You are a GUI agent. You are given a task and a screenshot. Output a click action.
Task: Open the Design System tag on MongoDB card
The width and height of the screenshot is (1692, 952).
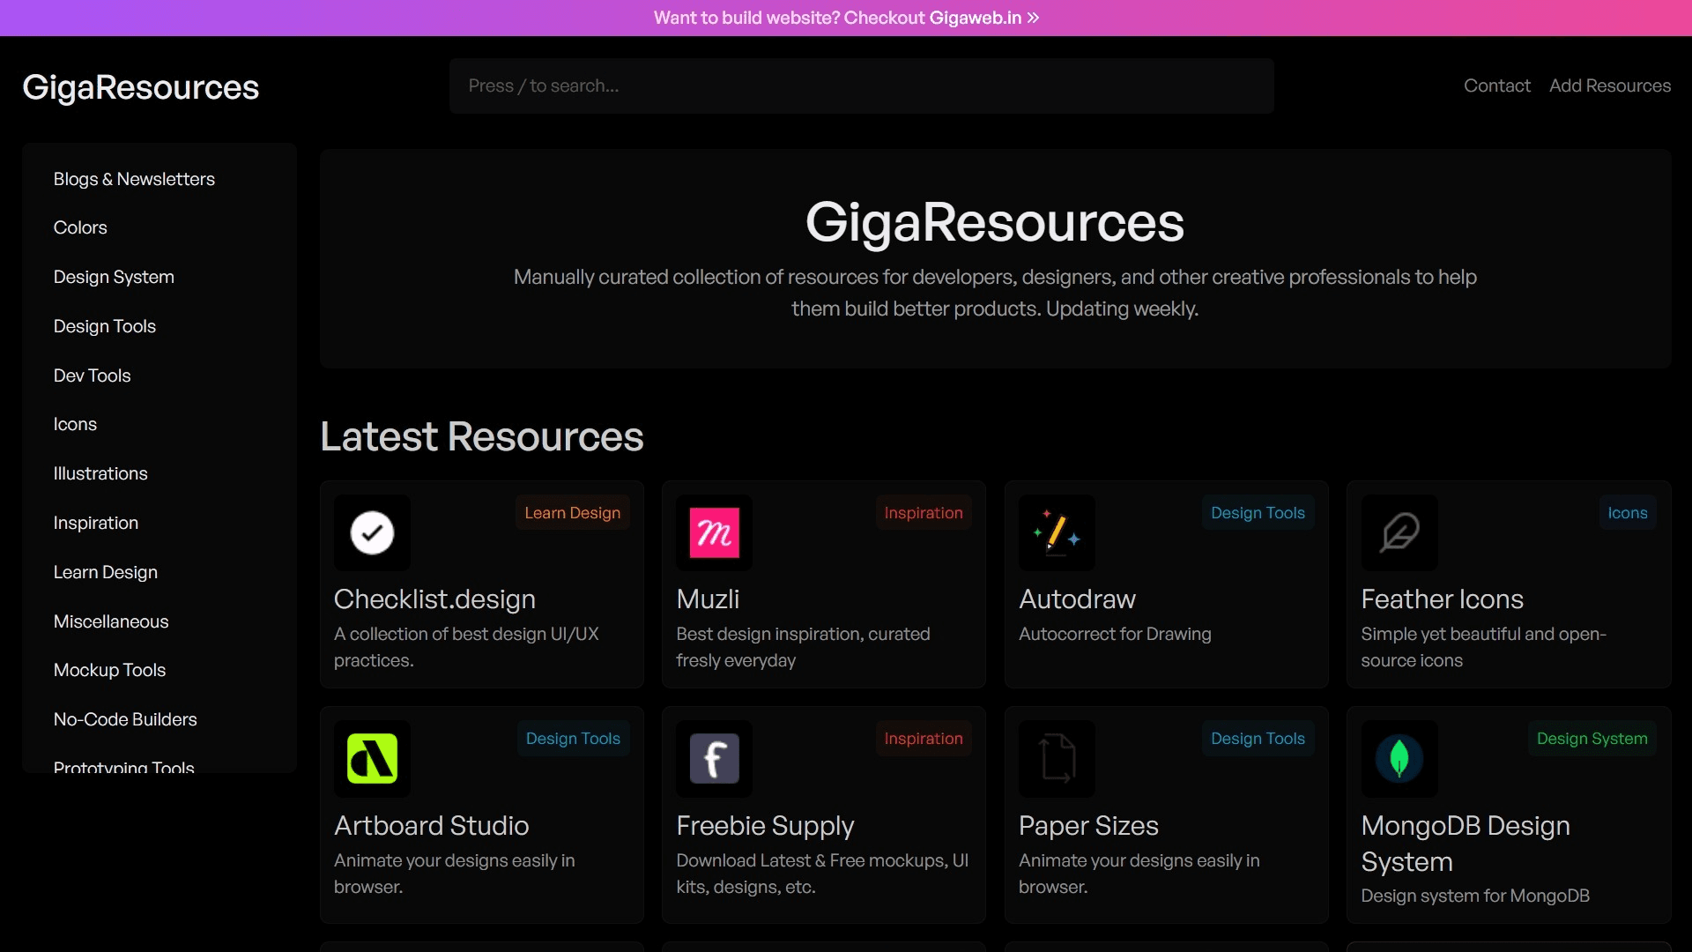[1591, 738]
